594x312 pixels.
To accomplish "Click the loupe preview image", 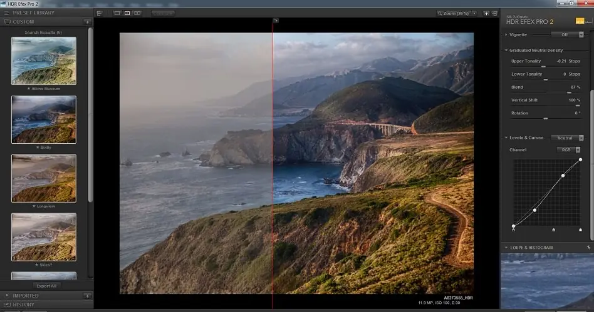I will tap(547, 281).
